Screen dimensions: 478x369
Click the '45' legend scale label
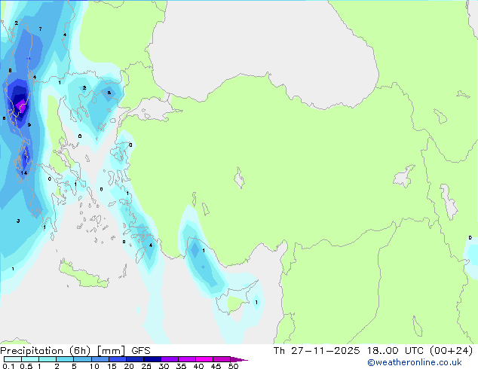216,366
